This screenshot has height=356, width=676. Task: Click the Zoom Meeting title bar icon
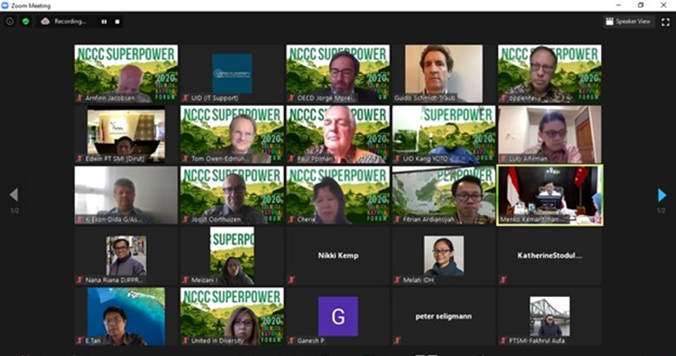(x=6, y=5)
